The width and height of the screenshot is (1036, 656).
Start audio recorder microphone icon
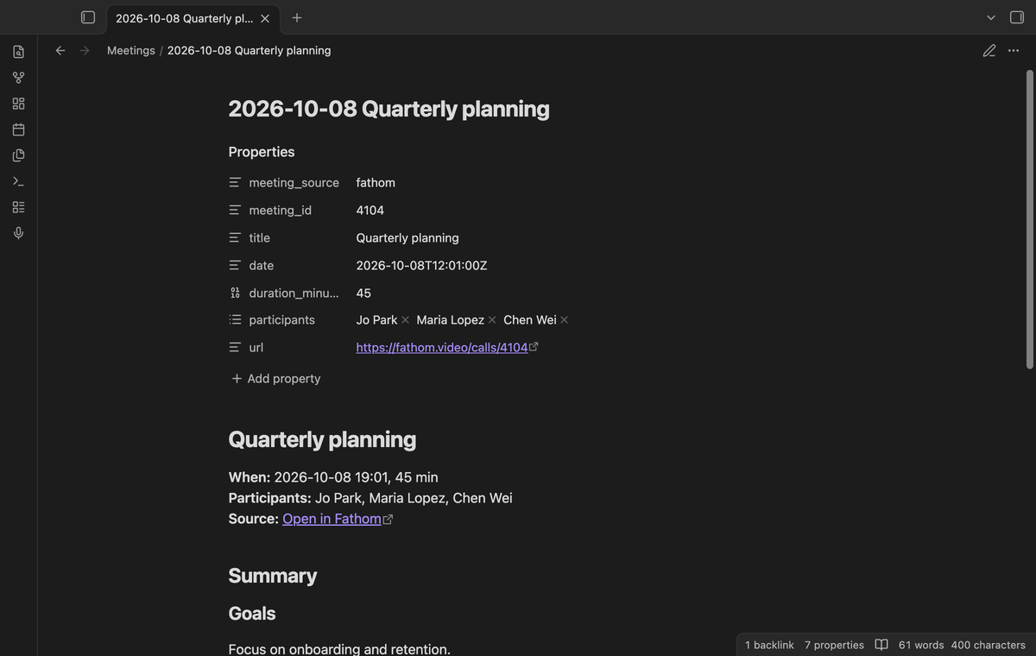(18, 233)
